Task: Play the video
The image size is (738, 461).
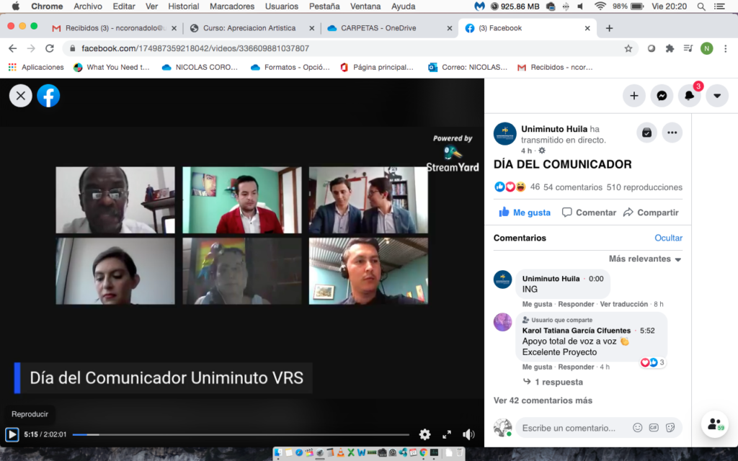Action: coord(12,434)
